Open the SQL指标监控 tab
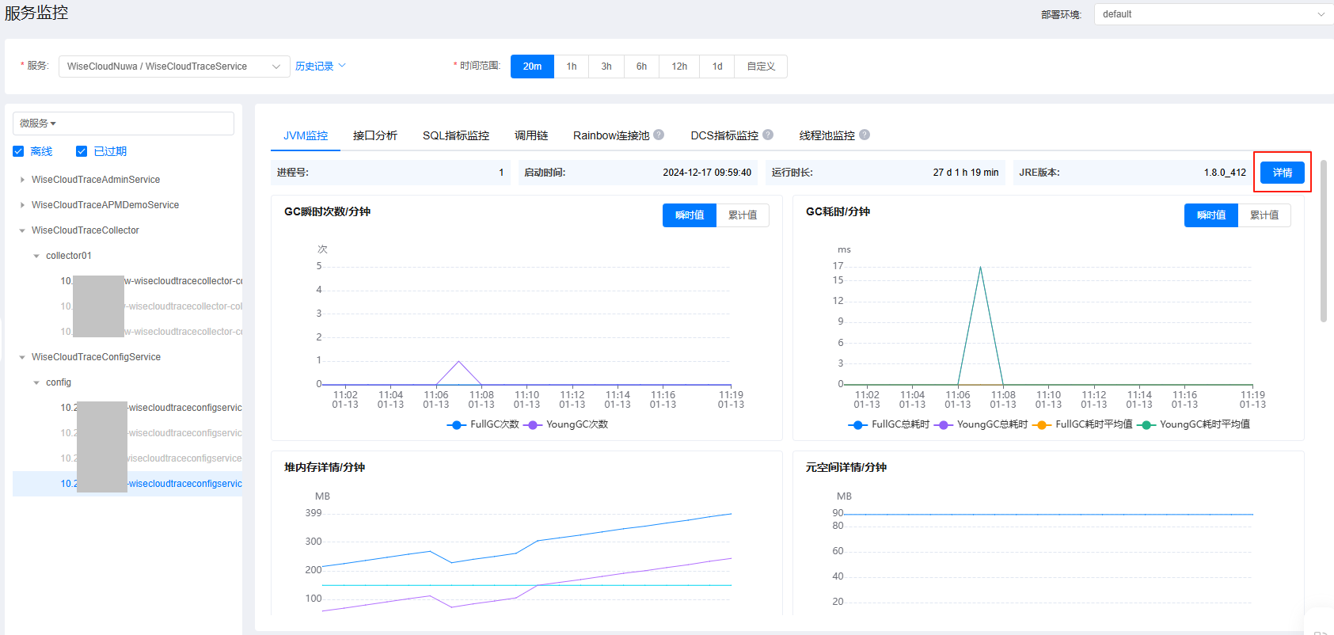The image size is (1334, 635). 455,135
